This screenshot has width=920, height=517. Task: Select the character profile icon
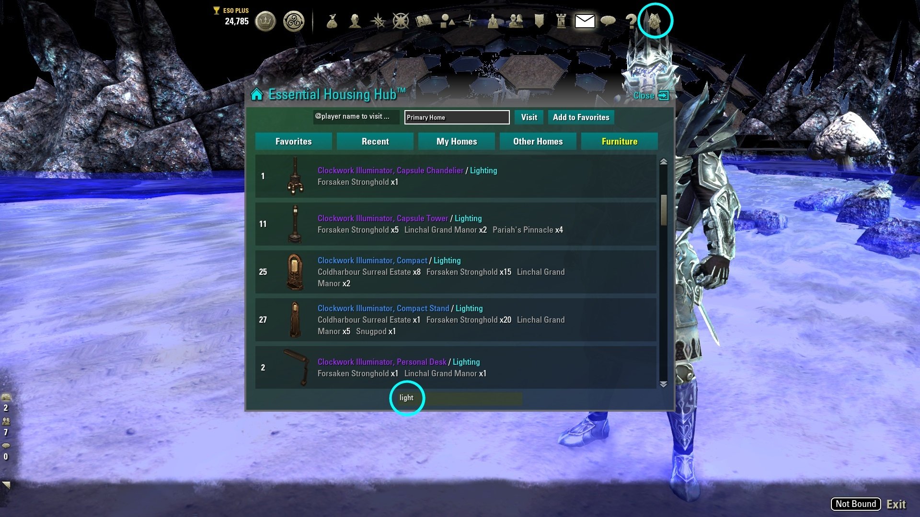point(355,21)
